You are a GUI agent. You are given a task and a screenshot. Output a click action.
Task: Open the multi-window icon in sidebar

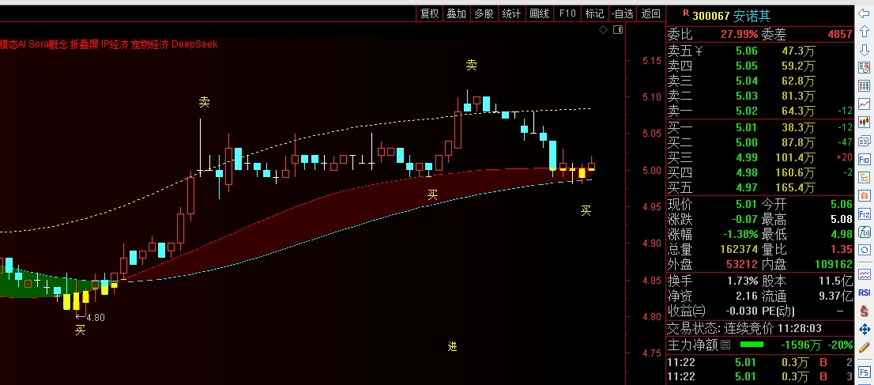[x=865, y=140]
